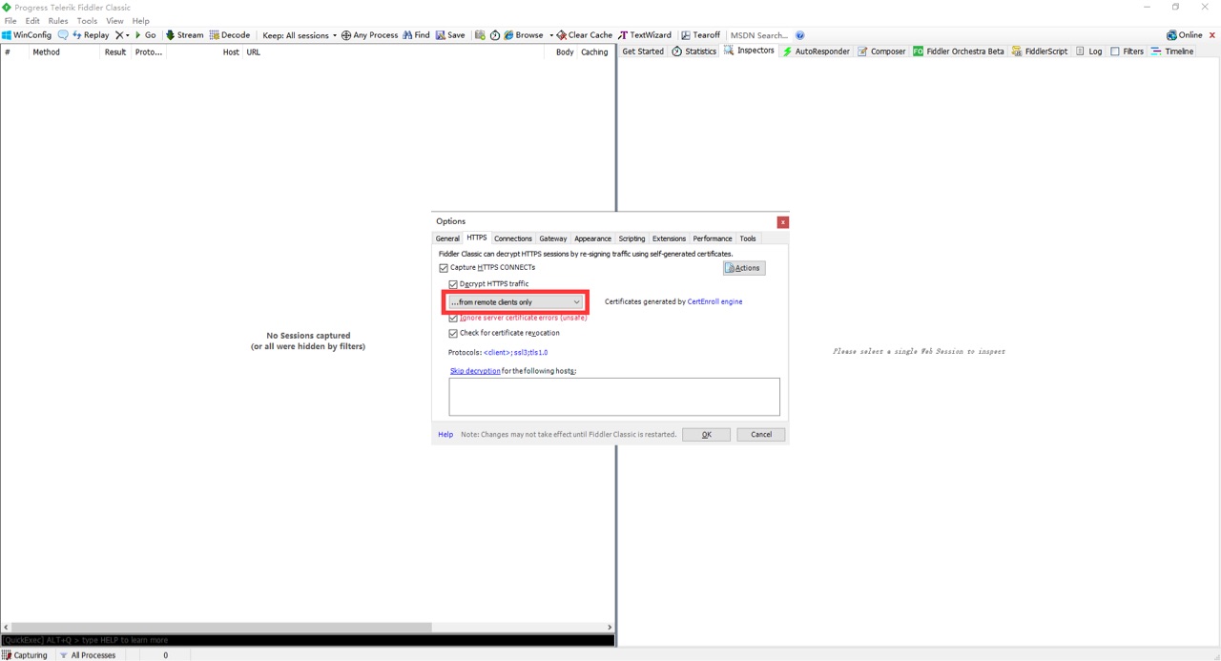Open the Fiddler Orchestra Beta tab

[959, 52]
